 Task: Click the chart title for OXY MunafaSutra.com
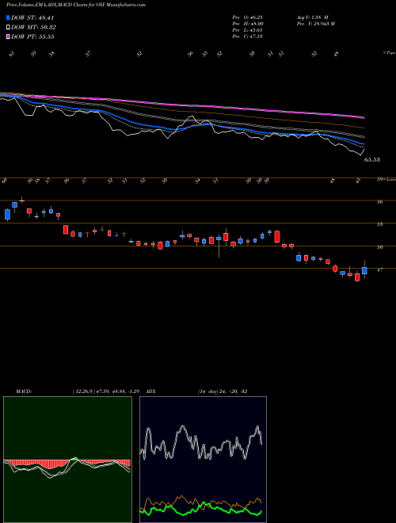coord(76,5)
